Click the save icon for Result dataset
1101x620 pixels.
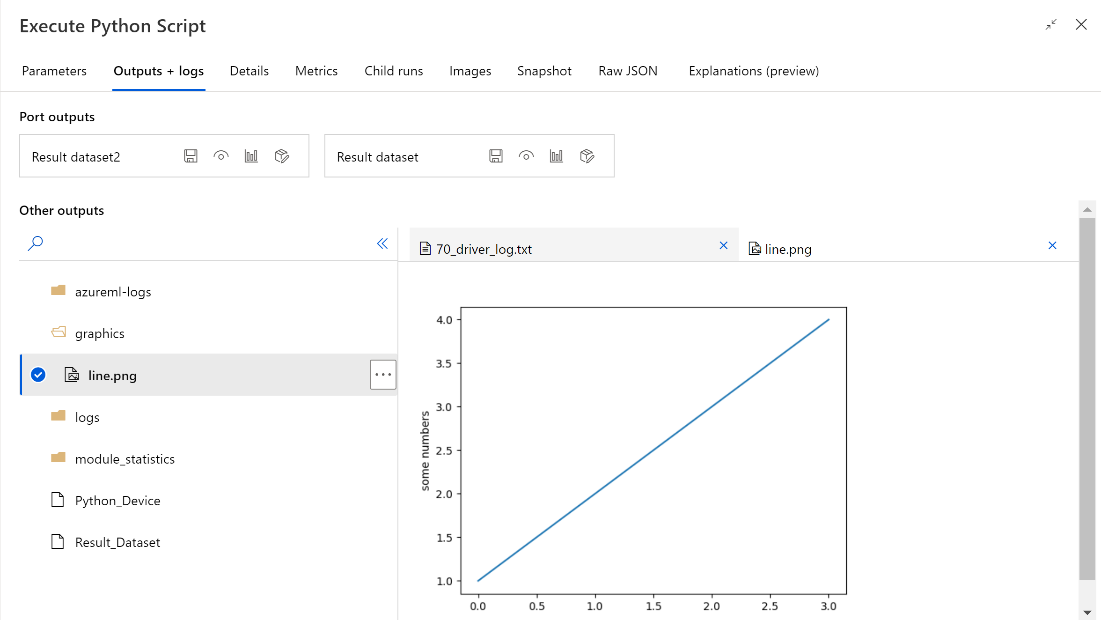point(496,156)
